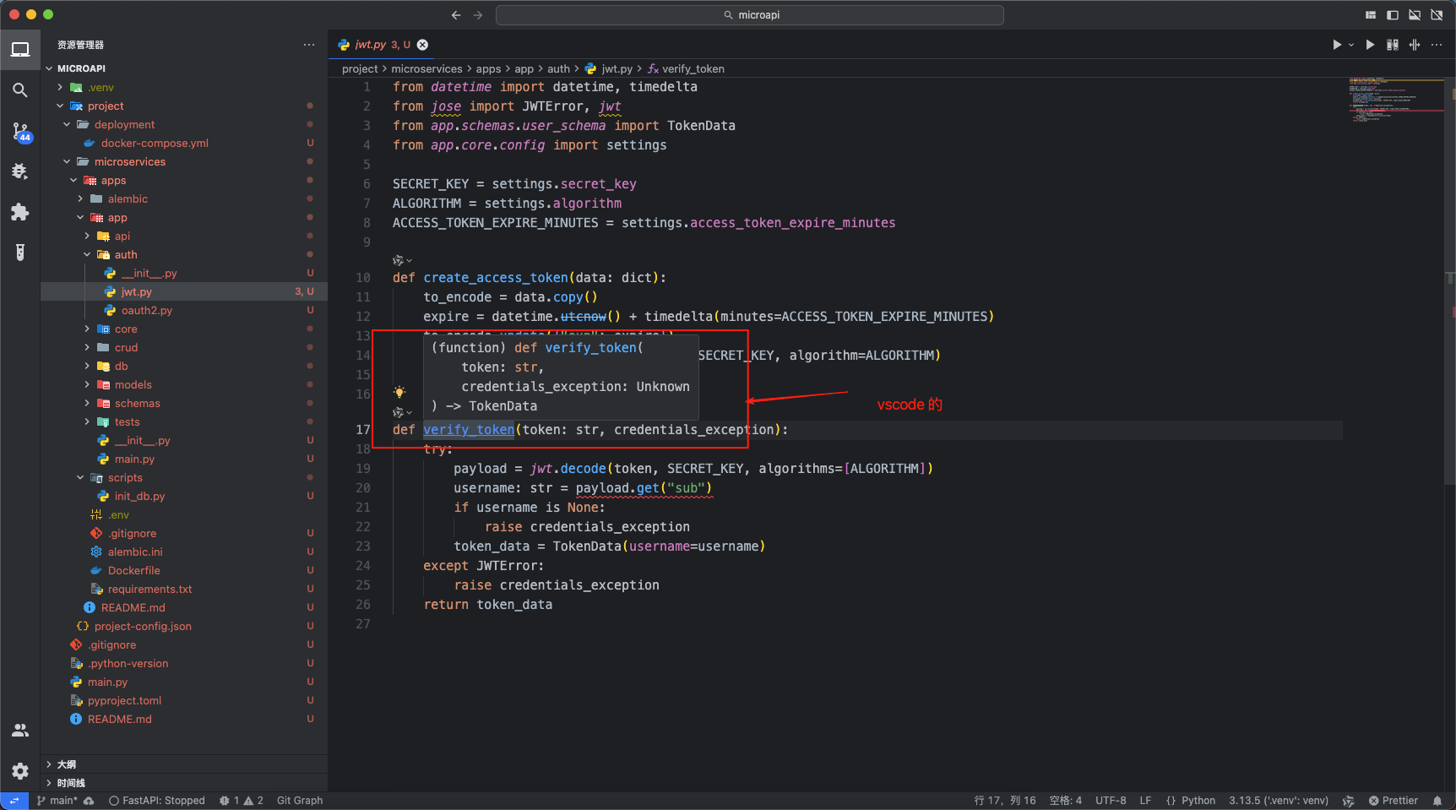Image resolution: width=1456 pixels, height=810 pixels.
Task: Open the Search view in activity bar
Action: (x=20, y=90)
